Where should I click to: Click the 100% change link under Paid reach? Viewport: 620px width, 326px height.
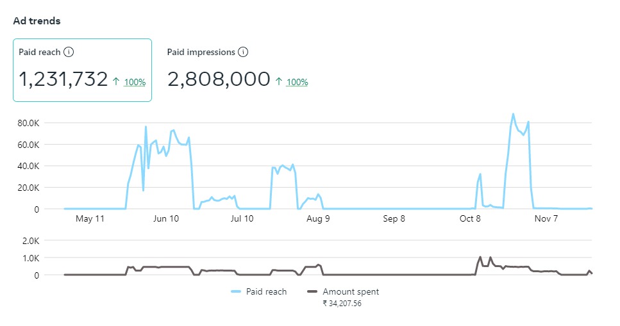pos(135,82)
